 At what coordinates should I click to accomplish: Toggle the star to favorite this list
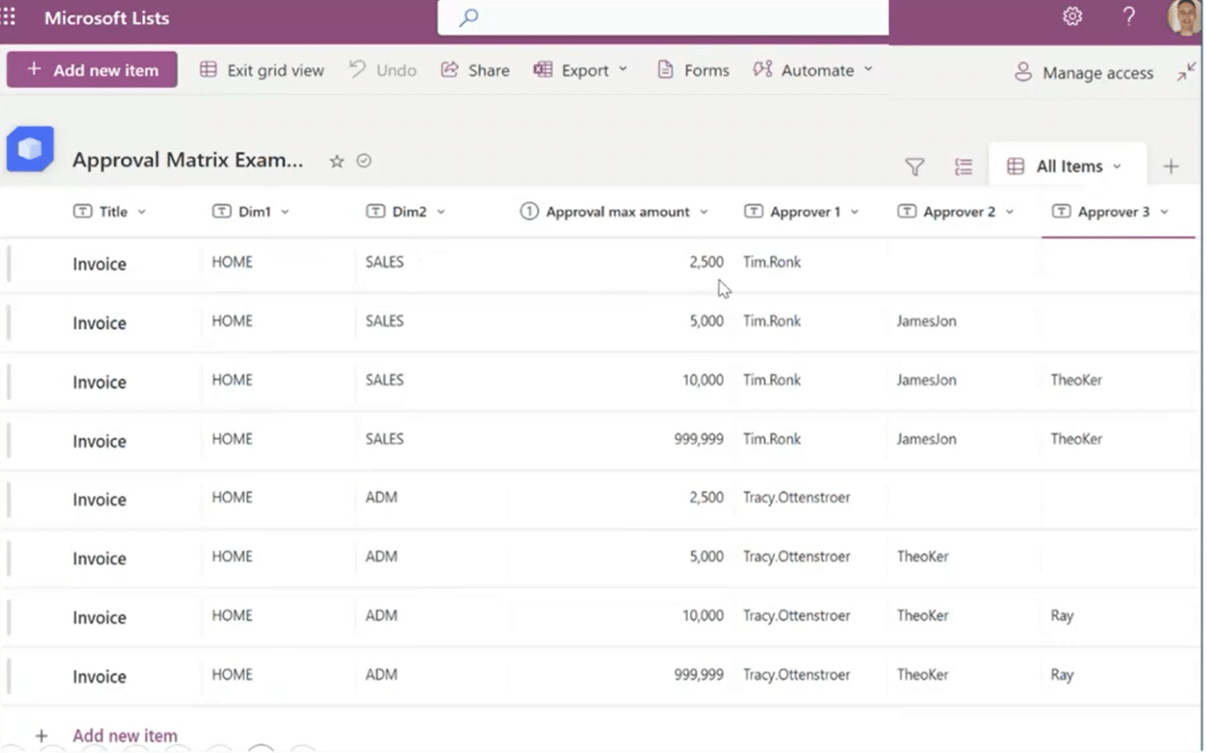(335, 161)
